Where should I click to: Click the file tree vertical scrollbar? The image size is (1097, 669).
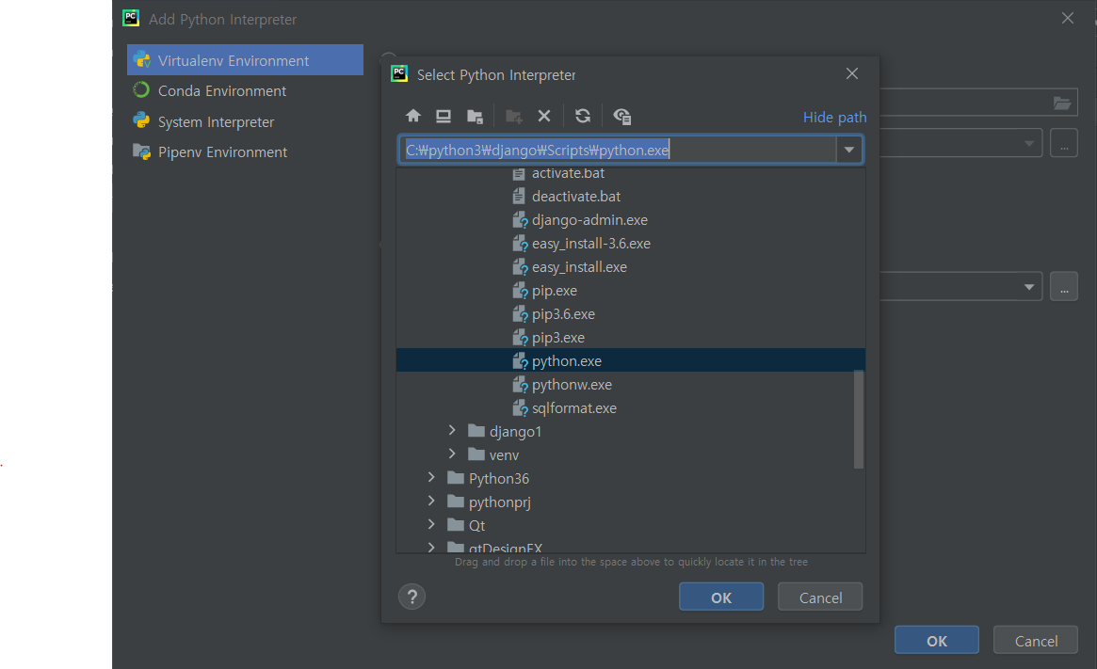pyautogui.click(x=859, y=419)
